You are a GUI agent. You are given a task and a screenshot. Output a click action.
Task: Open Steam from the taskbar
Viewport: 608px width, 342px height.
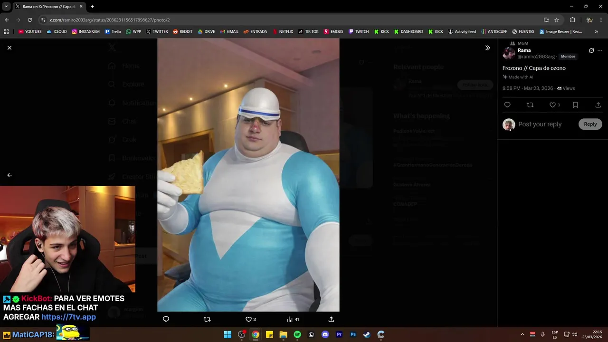pyautogui.click(x=367, y=334)
